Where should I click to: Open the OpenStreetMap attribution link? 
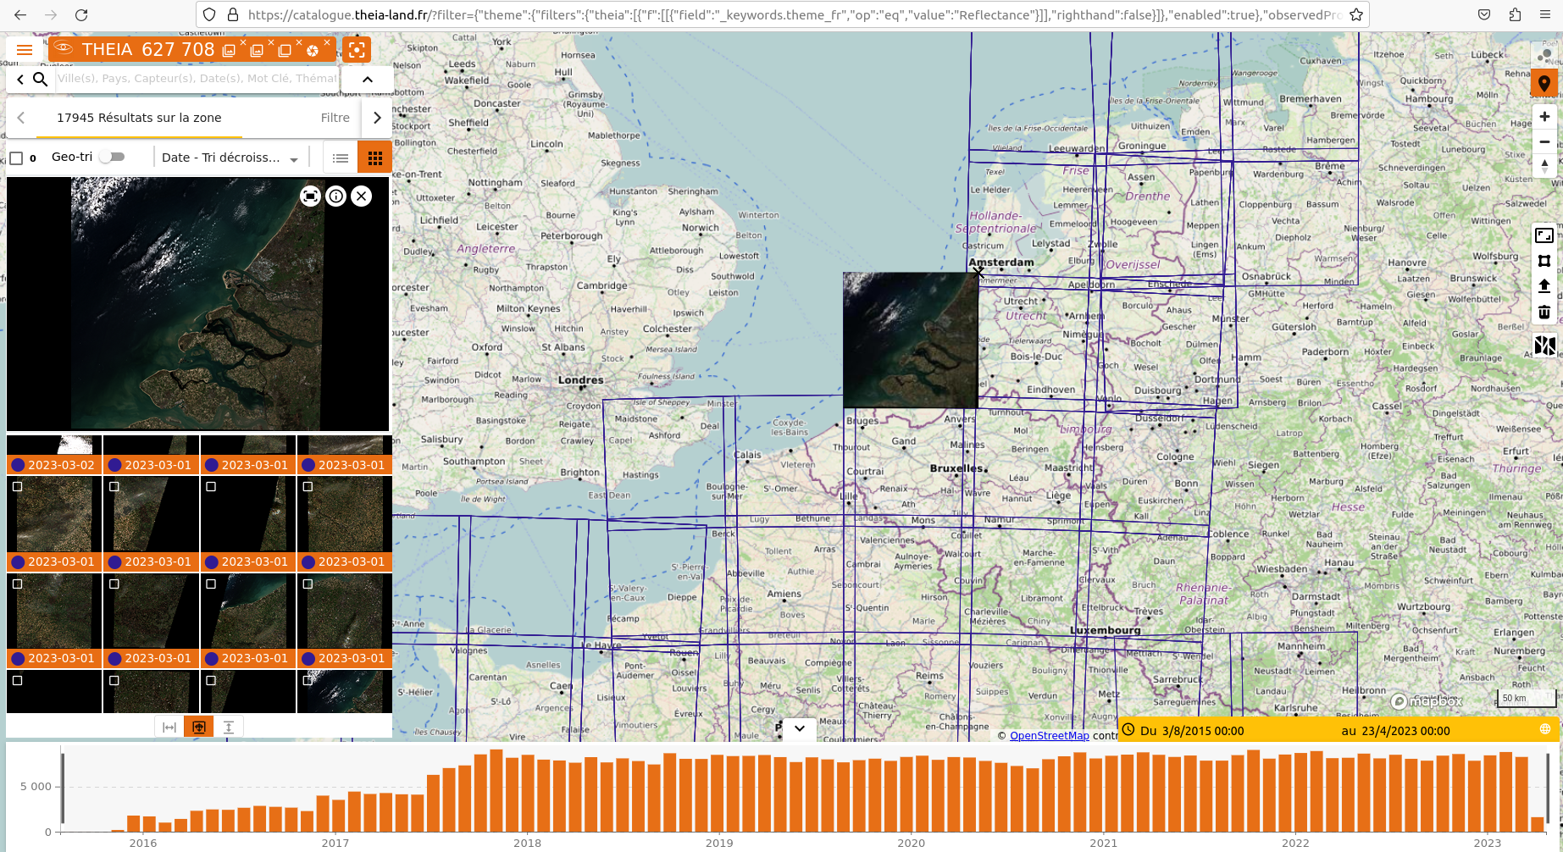(1049, 735)
